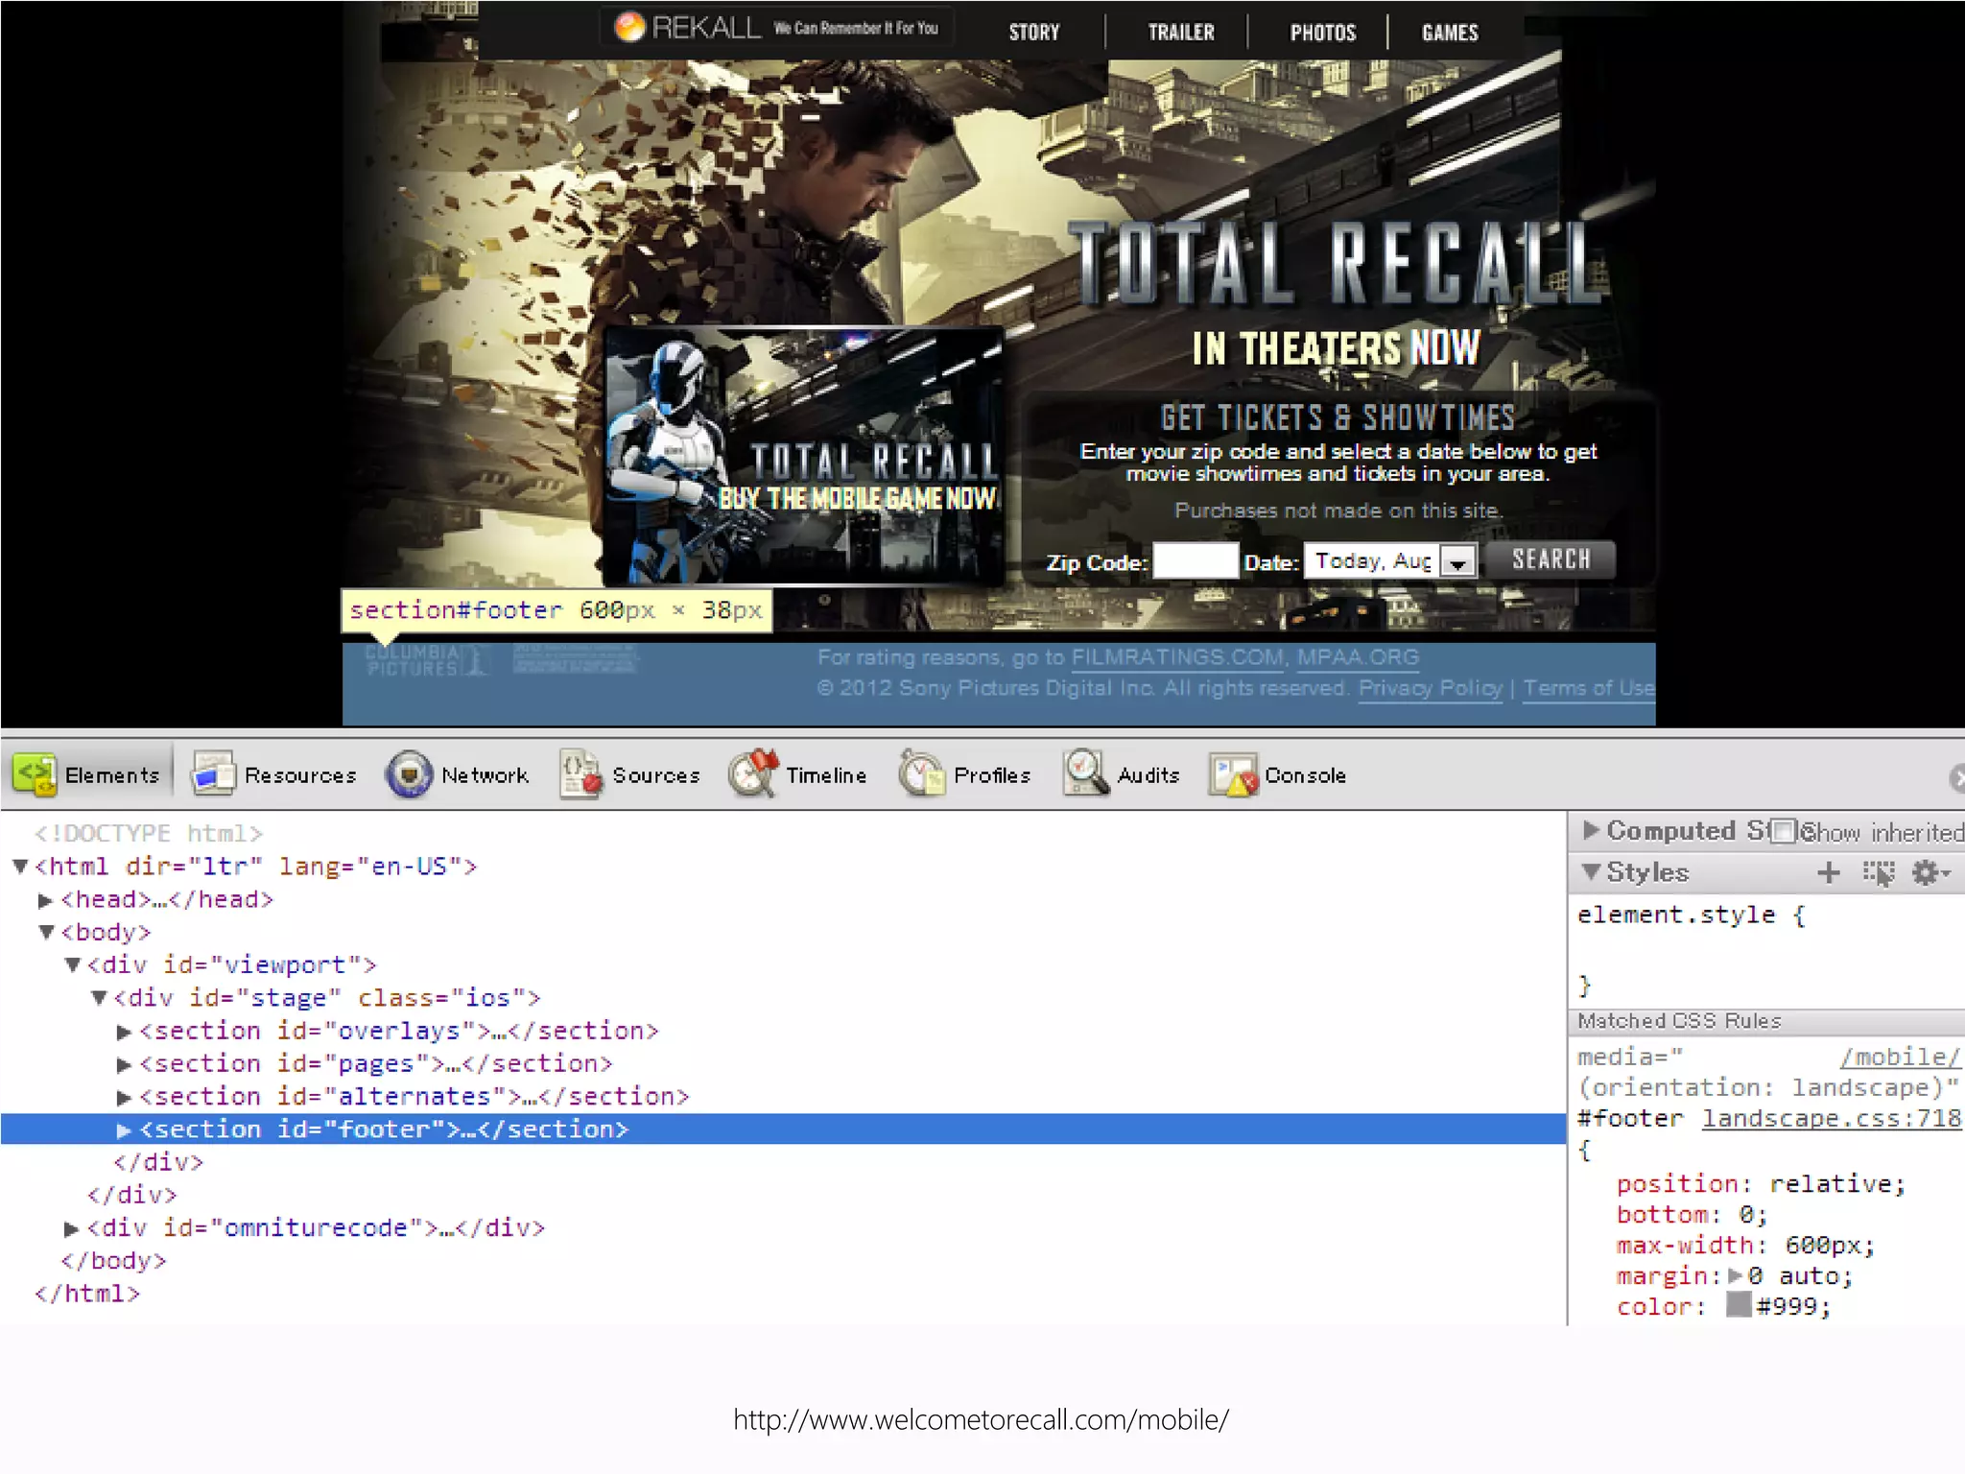Open the Privacy Policy link
Viewport: 1965px width, 1474px height.
point(1431,688)
